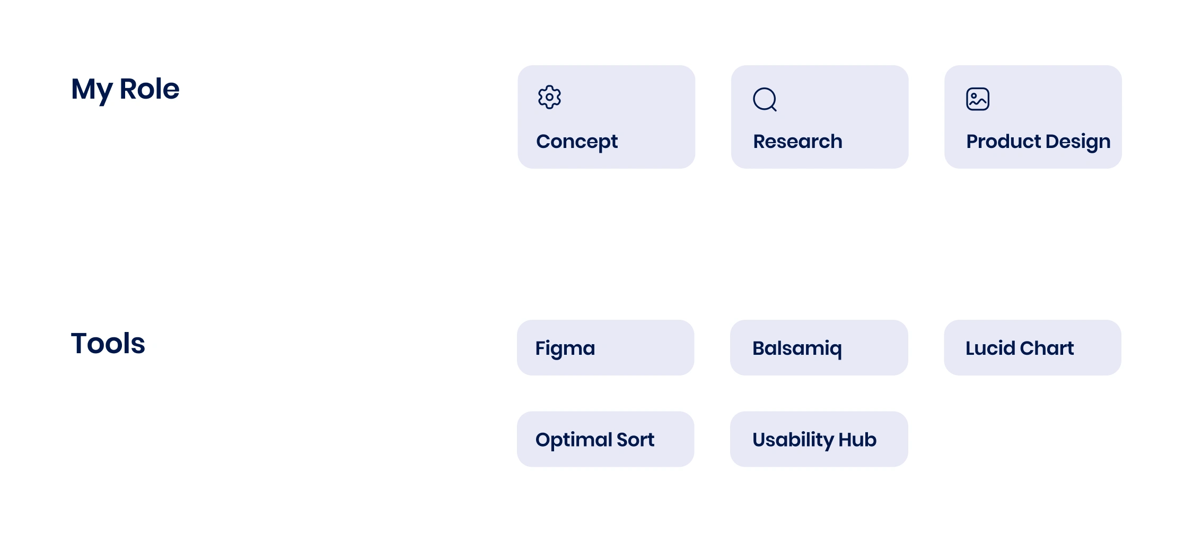Select the Balsamiq tool chip

click(x=819, y=348)
